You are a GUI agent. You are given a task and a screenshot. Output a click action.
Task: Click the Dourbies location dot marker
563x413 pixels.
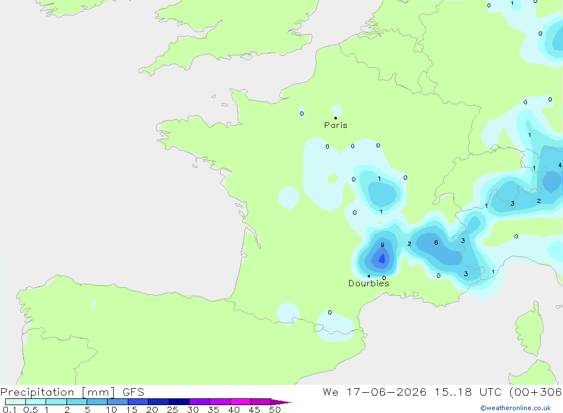click(369, 276)
